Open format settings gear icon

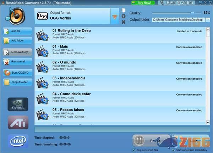(x=124, y=16)
